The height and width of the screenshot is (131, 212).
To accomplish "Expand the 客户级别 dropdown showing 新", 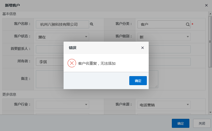I will 164,37.
